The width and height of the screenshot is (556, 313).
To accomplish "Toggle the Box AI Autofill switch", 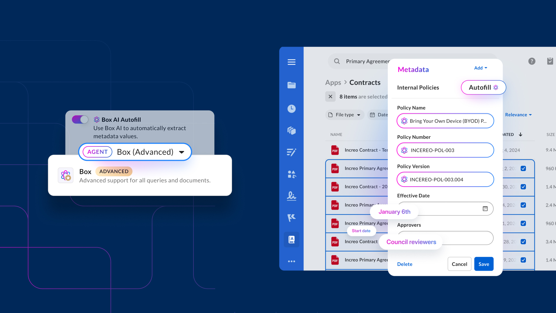I will tap(80, 119).
